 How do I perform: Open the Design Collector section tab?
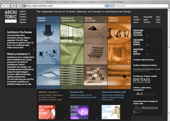pyautogui.click(x=96, y=20)
